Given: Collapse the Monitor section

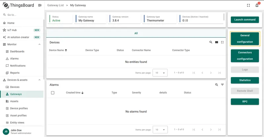Looking at the screenshot, I should click(x=39, y=44).
